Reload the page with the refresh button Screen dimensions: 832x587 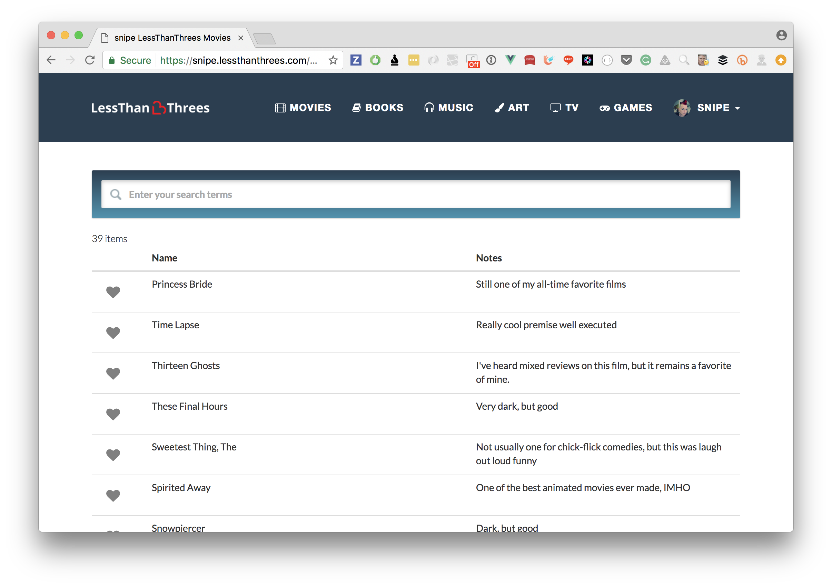pyautogui.click(x=90, y=60)
